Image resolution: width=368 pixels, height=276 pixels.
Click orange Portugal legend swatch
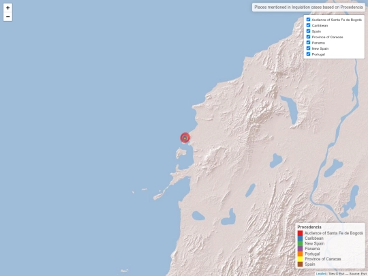point(300,254)
